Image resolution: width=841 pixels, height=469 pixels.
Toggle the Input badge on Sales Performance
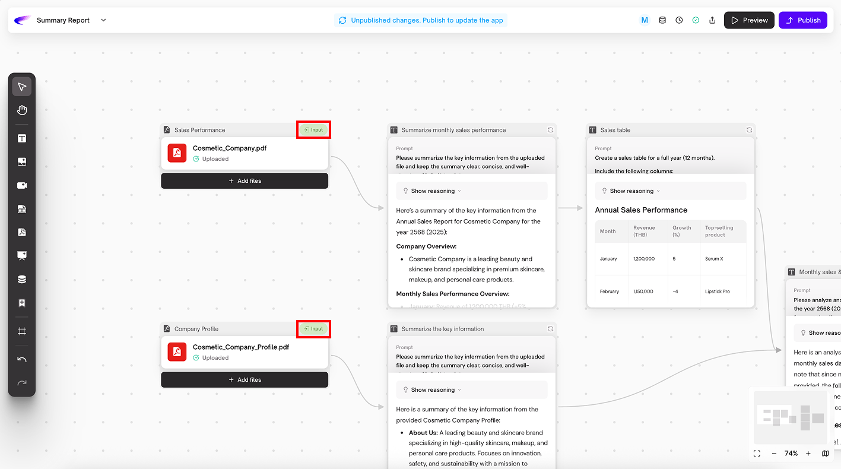(x=313, y=130)
